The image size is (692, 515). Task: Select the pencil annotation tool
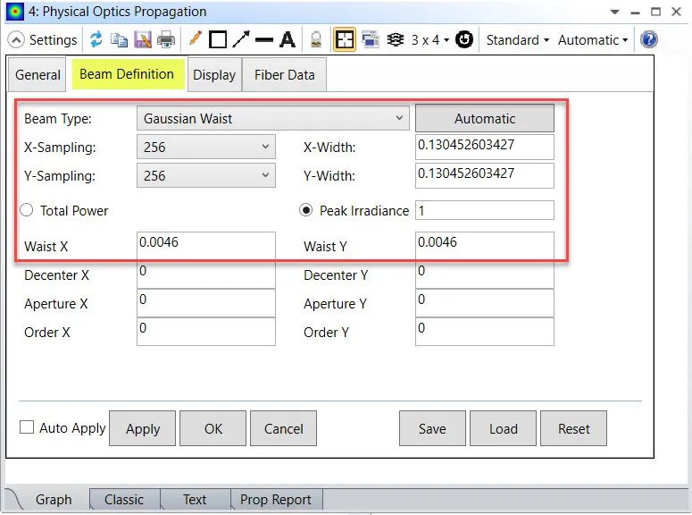196,40
